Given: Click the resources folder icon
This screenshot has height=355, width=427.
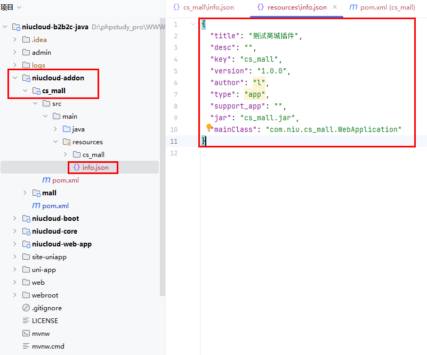Looking at the screenshot, I should tap(67, 142).
